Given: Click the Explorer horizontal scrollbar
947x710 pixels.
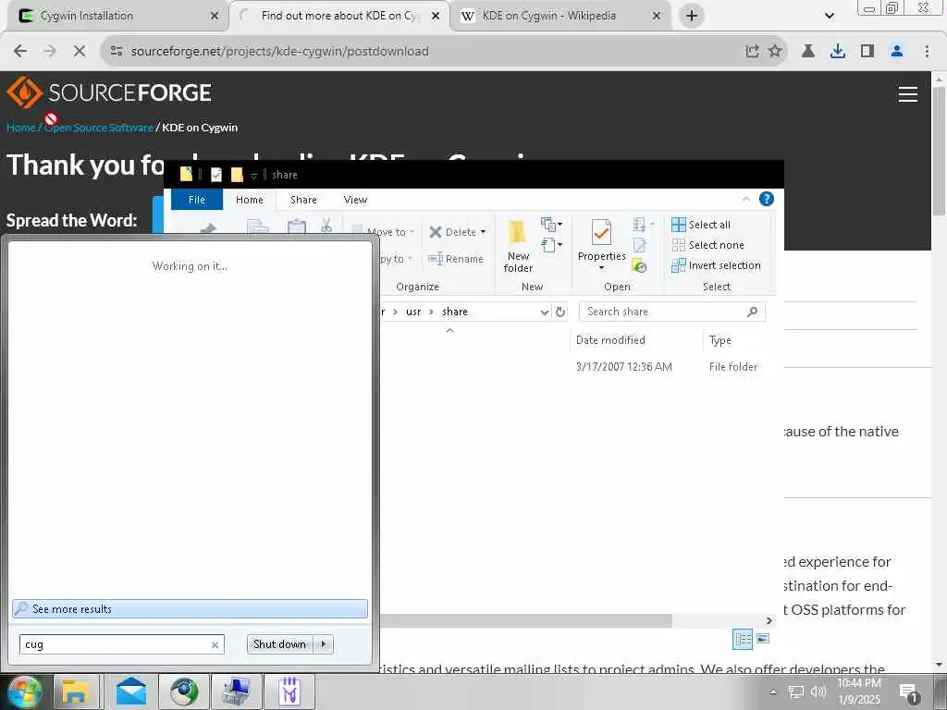Looking at the screenshot, I should (525, 621).
